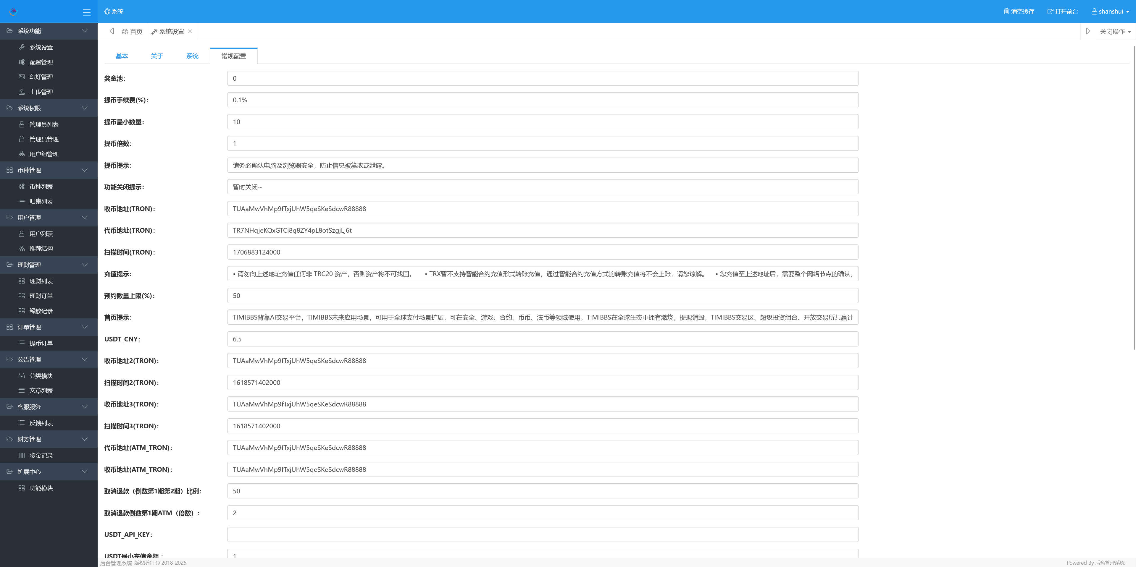
Task: Click the 配置管理 gears icon
Action: pos(22,62)
